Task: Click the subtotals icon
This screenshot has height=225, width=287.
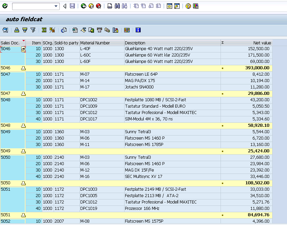Action: (52, 30)
